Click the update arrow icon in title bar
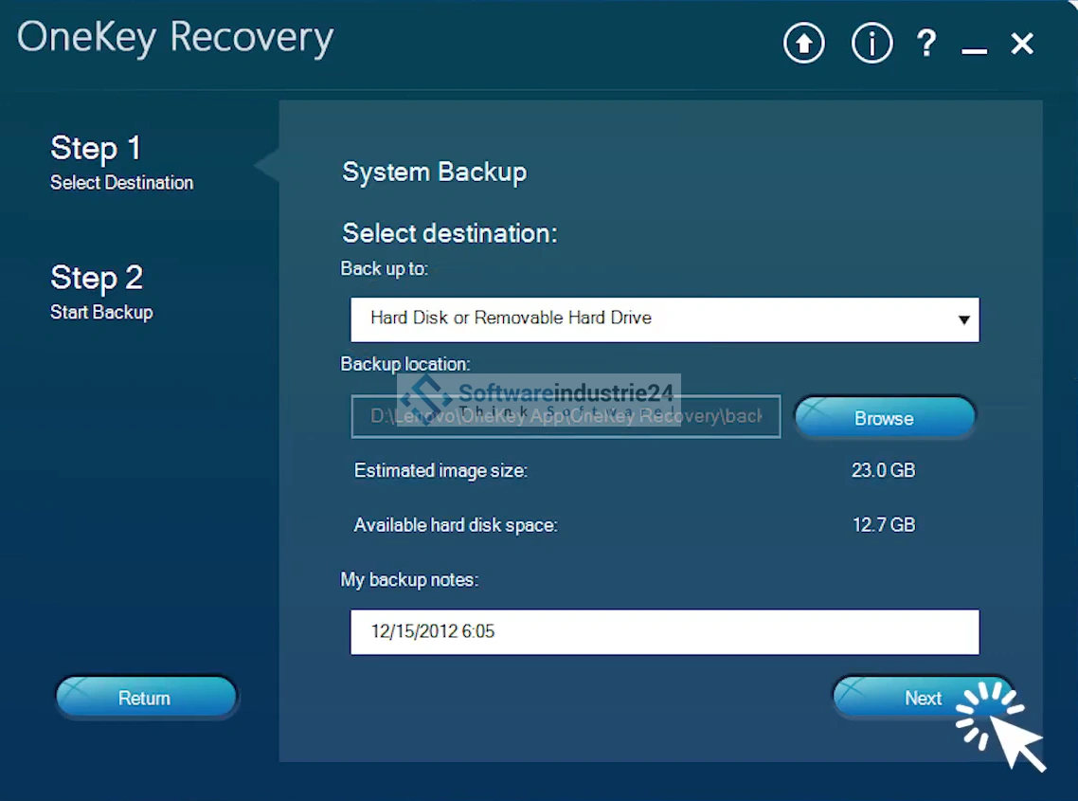Viewport: 1078px width, 801px height. (803, 44)
